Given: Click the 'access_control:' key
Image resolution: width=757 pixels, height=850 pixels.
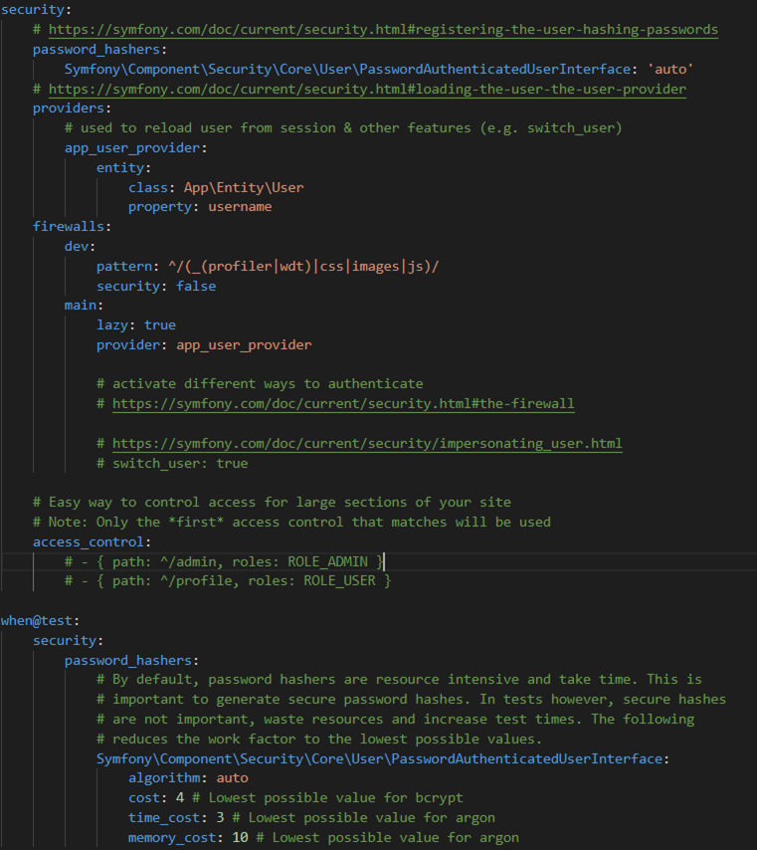Looking at the screenshot, I should point(92,541).
